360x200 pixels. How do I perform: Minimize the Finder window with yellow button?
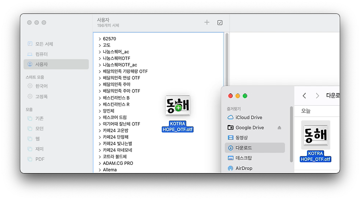point(238,96)
